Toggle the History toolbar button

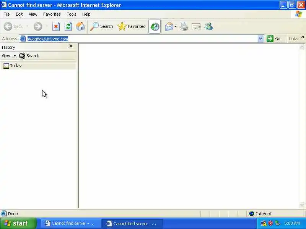(x=155, y=26)
